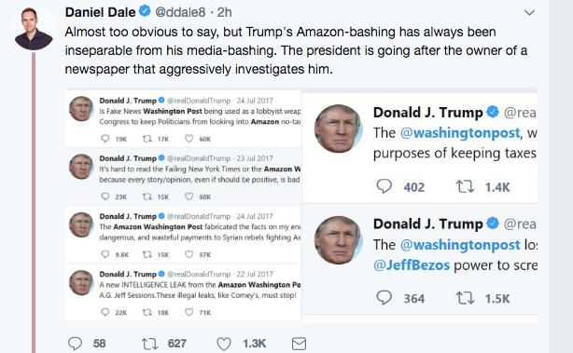573x353 pixels.
Task: Send the tweet via direct message envelope
Action: [x=299, y=344]
